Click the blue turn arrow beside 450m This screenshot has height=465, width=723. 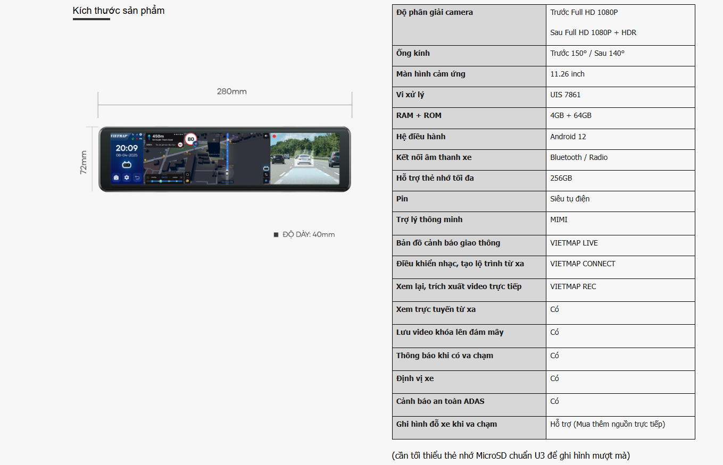149,136
